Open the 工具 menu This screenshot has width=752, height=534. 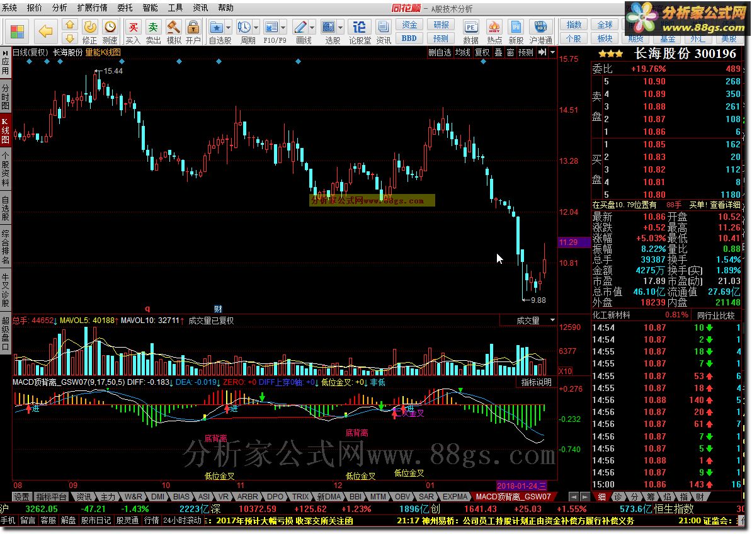175,8
